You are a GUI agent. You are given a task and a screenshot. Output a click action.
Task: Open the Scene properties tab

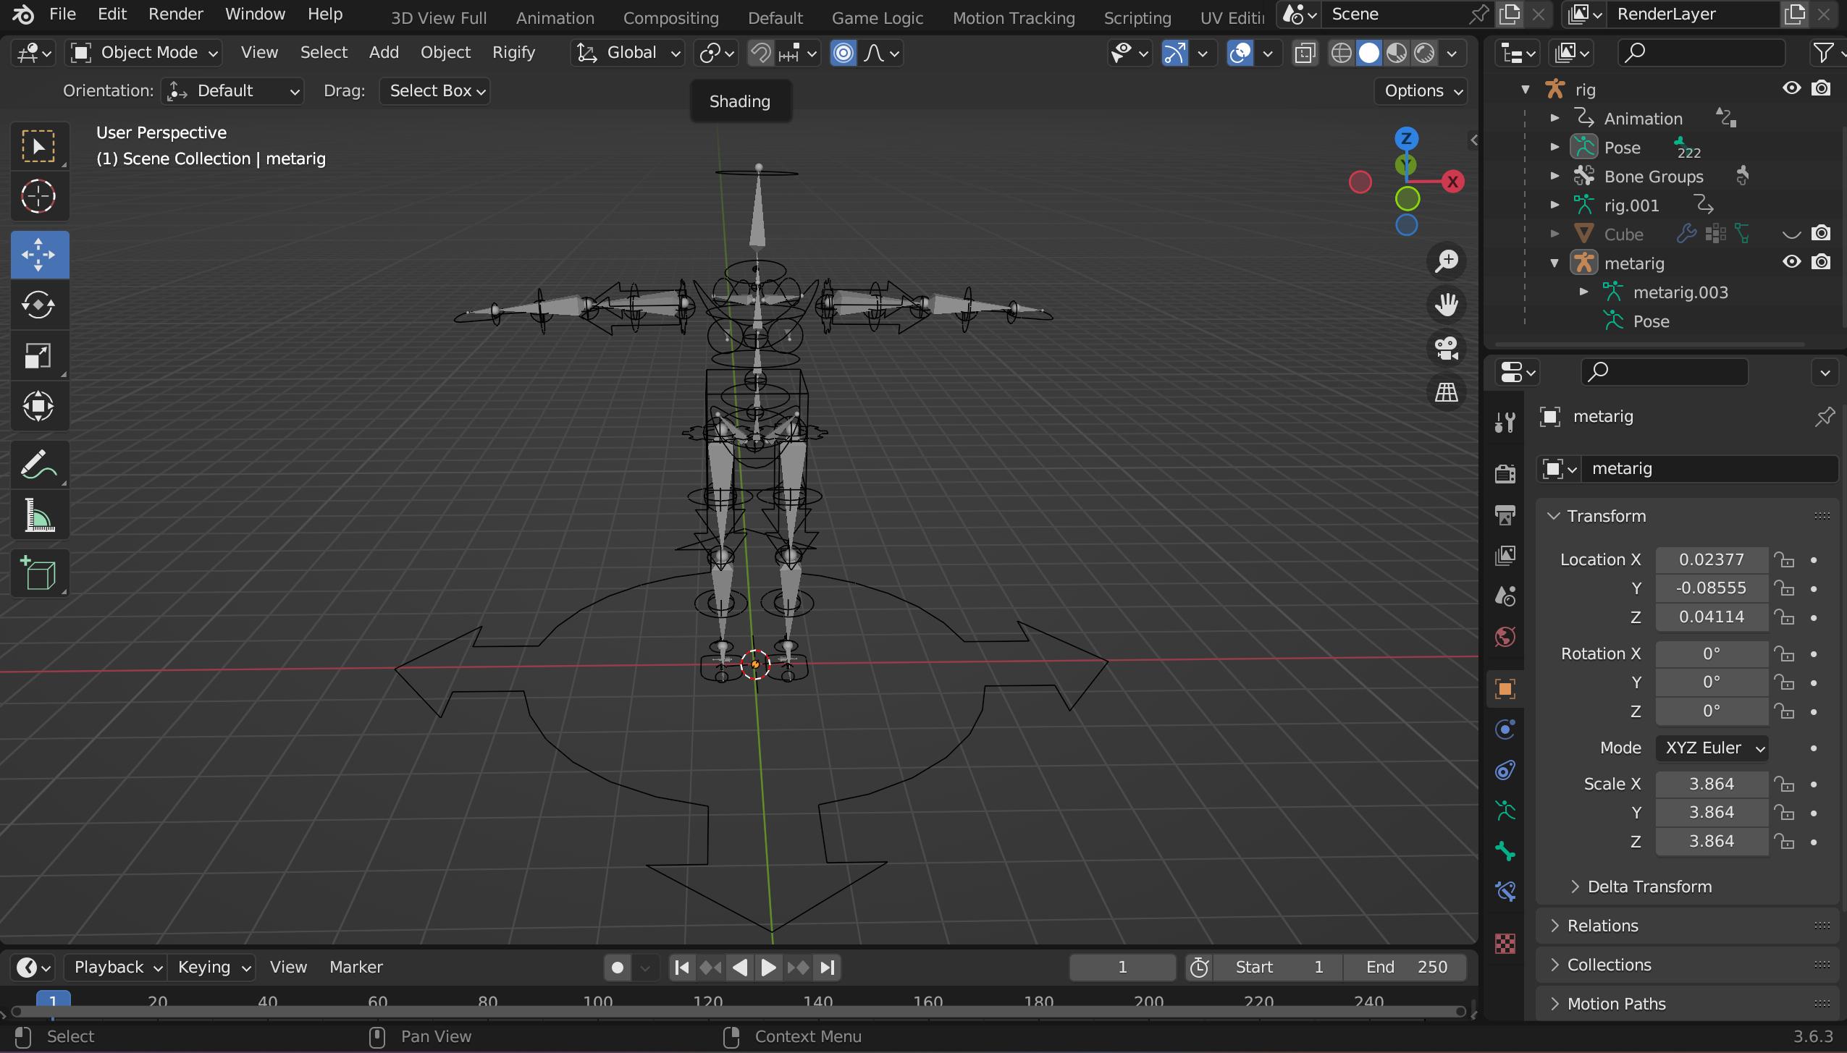pos(1505,596)
